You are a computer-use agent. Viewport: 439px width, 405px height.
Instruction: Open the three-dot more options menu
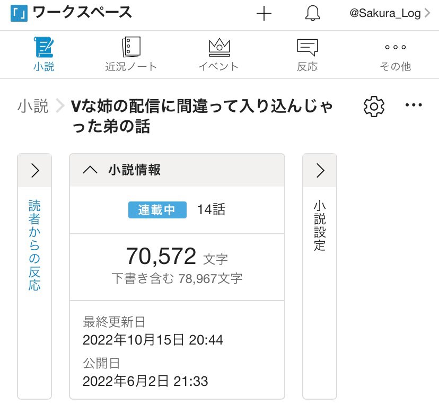click(x=414, y=105)
